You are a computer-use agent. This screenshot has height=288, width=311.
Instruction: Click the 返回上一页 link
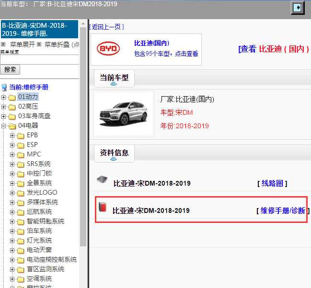tap(106, 27)
